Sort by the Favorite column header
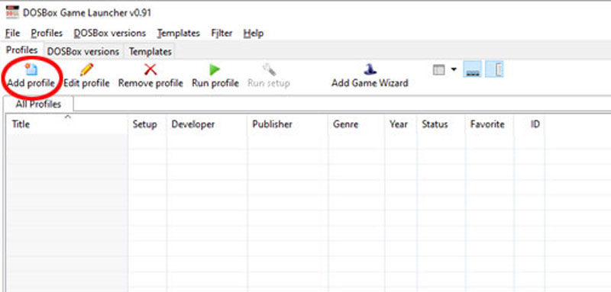This screenshot has width=611, height=292. (490, 124)
